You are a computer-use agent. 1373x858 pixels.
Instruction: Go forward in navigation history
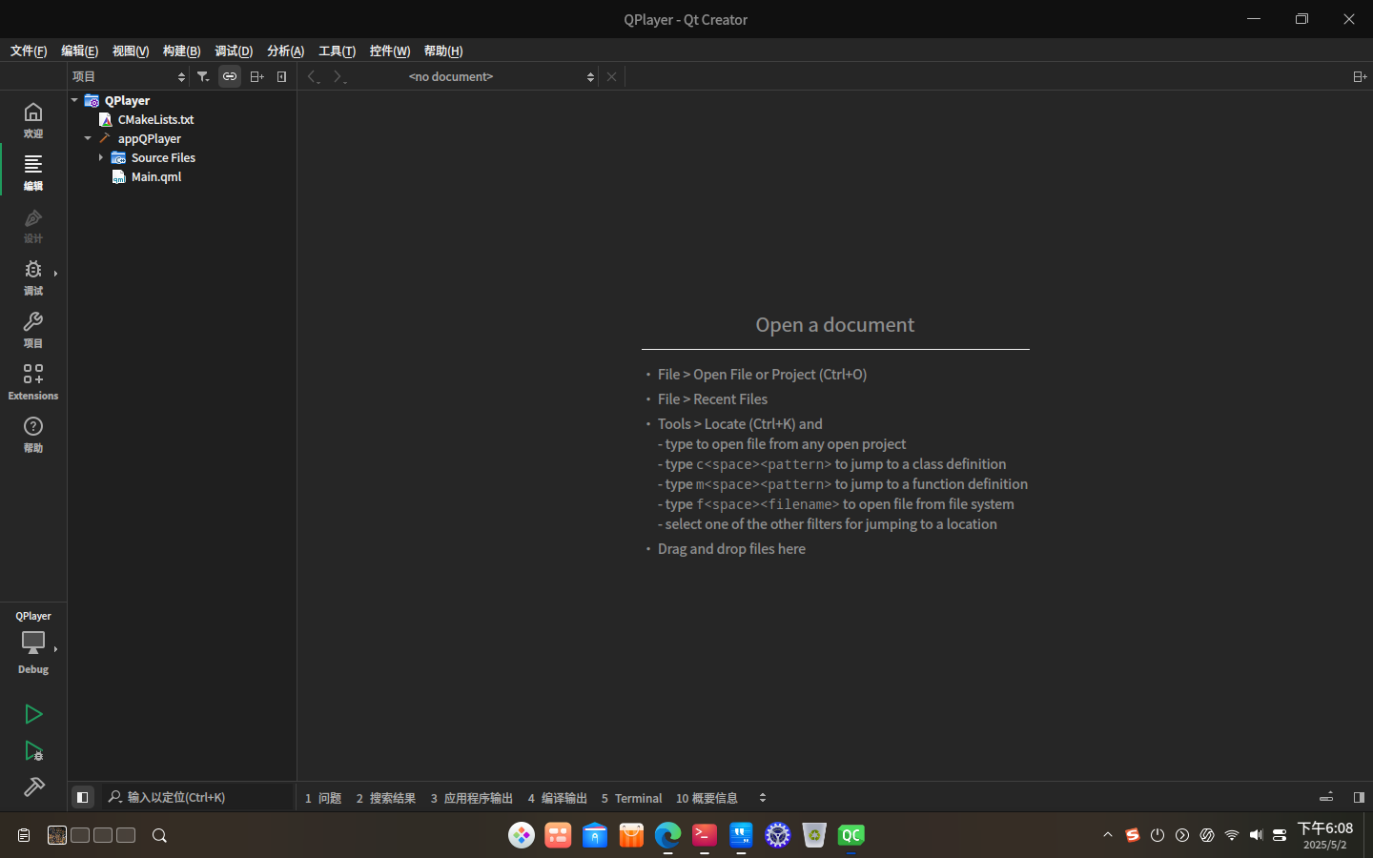coord(338,76)
